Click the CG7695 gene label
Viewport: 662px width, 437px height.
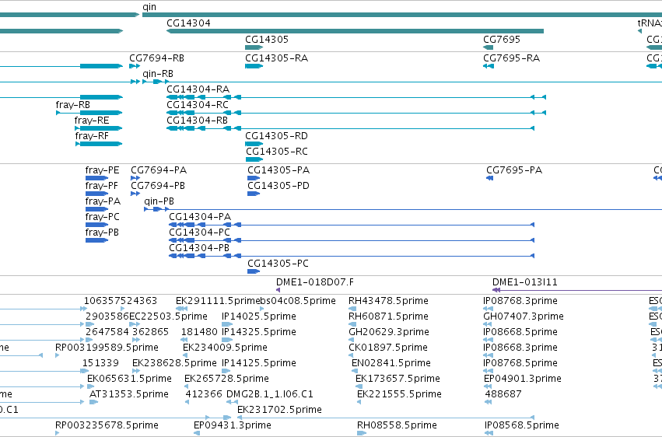(x=502, y=40)
